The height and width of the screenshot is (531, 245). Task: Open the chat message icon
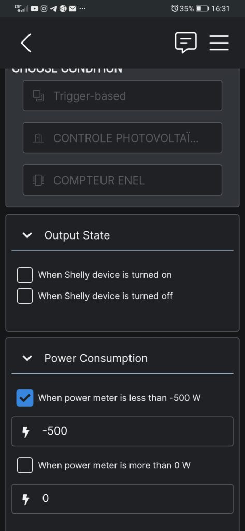[x=185, y=43]
